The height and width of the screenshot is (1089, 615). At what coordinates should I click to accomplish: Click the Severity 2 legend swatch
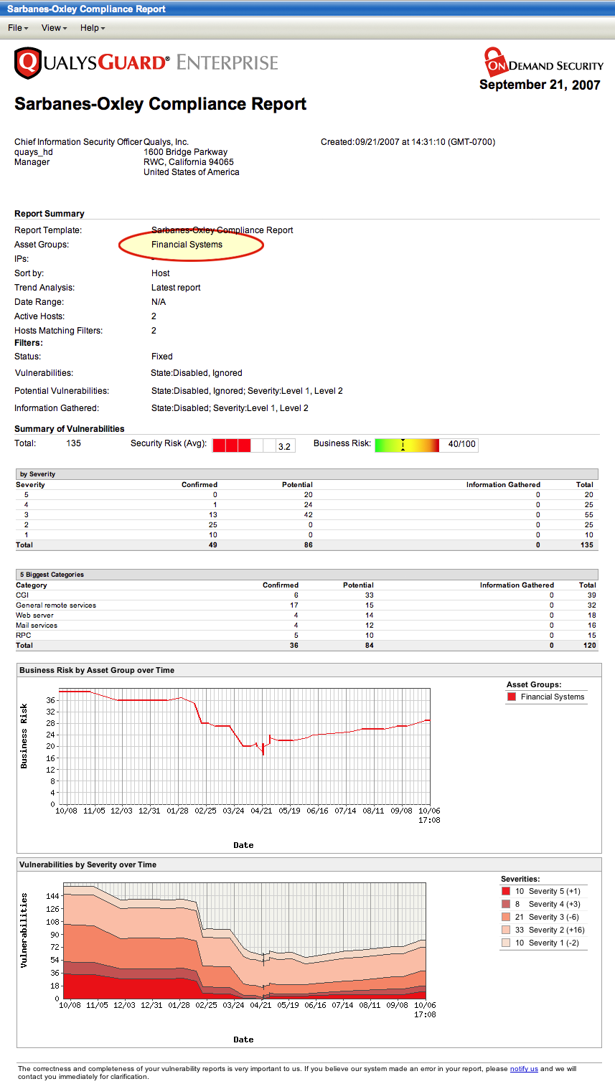[x=506, y=930]
